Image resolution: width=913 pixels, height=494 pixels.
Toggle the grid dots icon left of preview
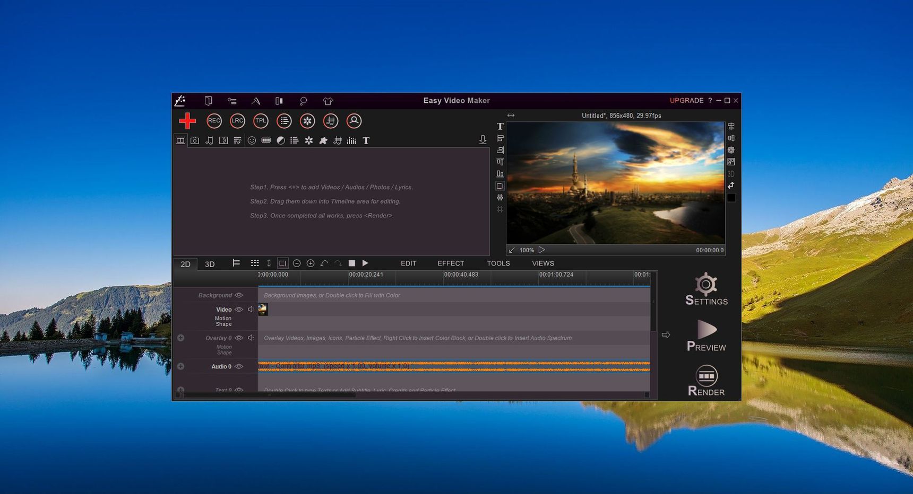(500, 197)
